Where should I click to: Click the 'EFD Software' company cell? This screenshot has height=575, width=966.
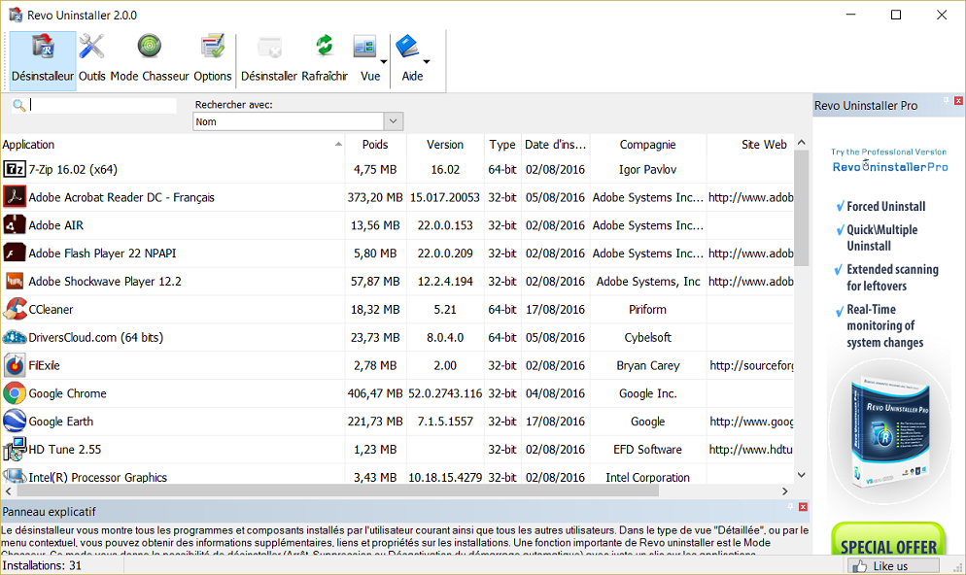pyautogui.click(x=647, y=450)
